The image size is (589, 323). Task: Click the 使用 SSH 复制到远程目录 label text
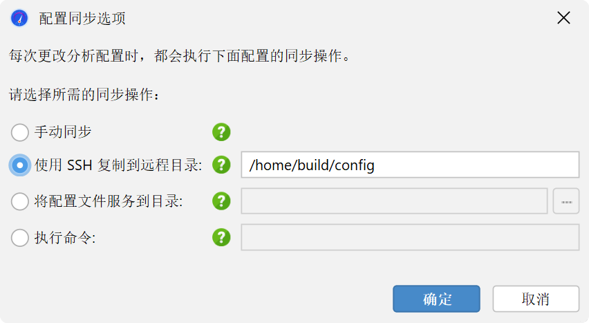click(118, 165)
